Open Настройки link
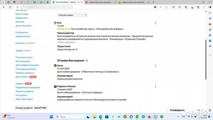Viewport: 213px width, 120px height. [x=21, y=95]
